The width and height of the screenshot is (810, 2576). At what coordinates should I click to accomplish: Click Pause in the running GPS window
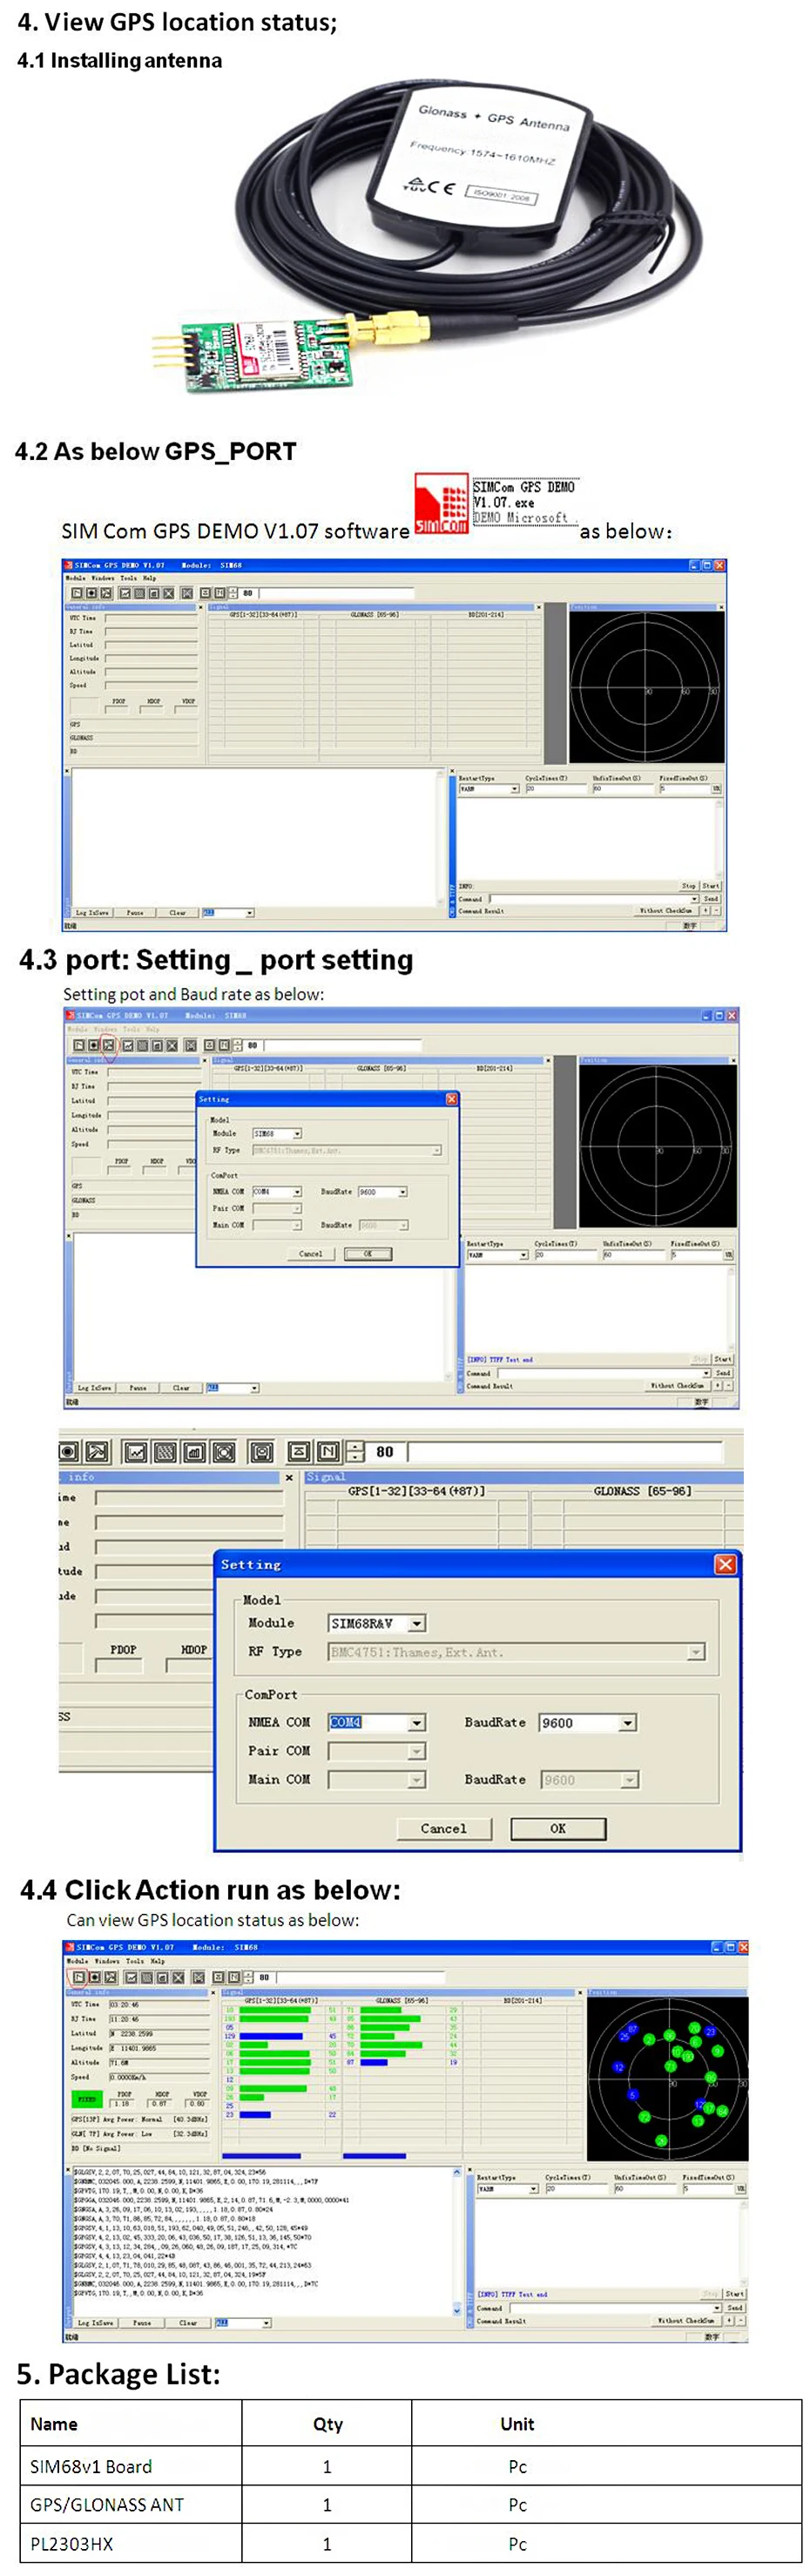click(x=142, y=2323)
